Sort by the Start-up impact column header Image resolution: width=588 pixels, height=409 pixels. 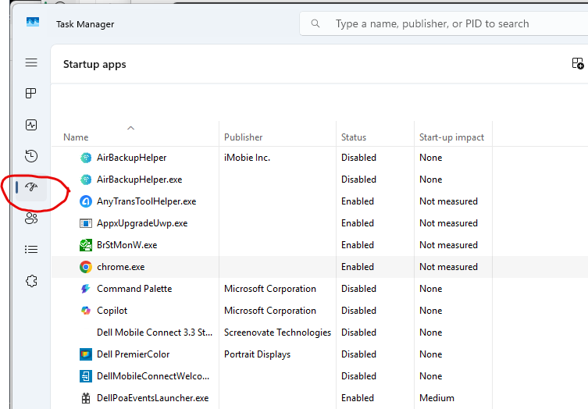tap(451, 137)
